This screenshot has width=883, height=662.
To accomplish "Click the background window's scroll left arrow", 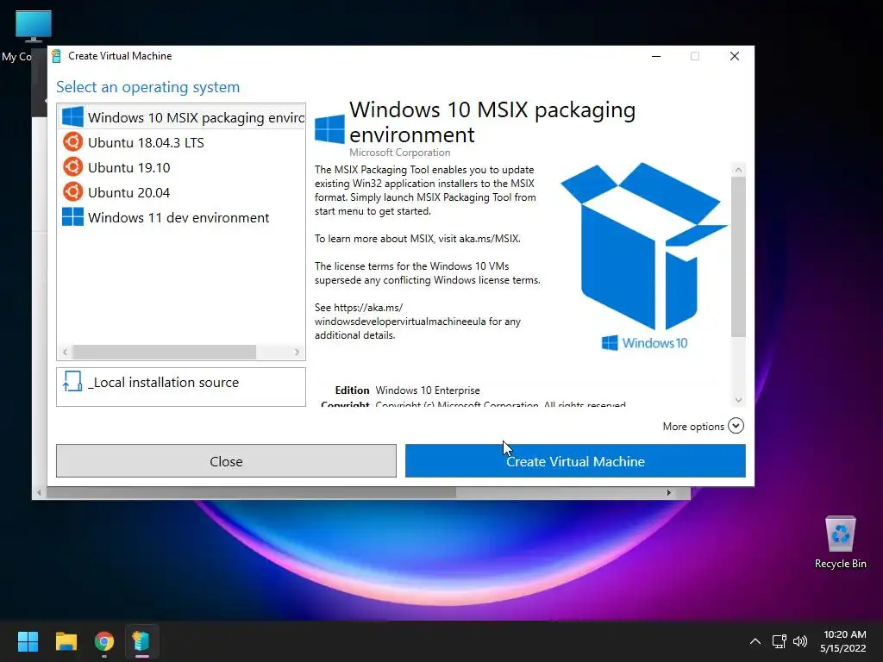I will point(38,492).
